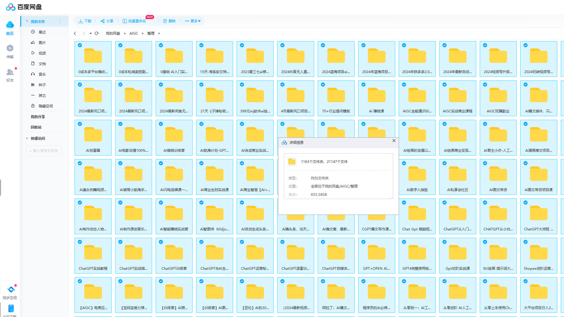Click the 分享 button
Screen dimensions: 564x317
107,21
